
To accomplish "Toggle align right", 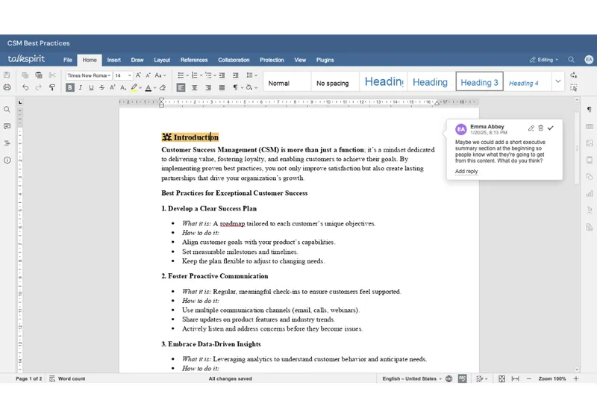I will click(x=208, y=87).
